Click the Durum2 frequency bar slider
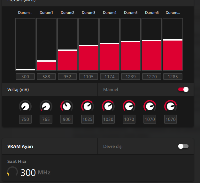Screen dimensions: 200x183 pyautogui.click(x=67, y=44)
